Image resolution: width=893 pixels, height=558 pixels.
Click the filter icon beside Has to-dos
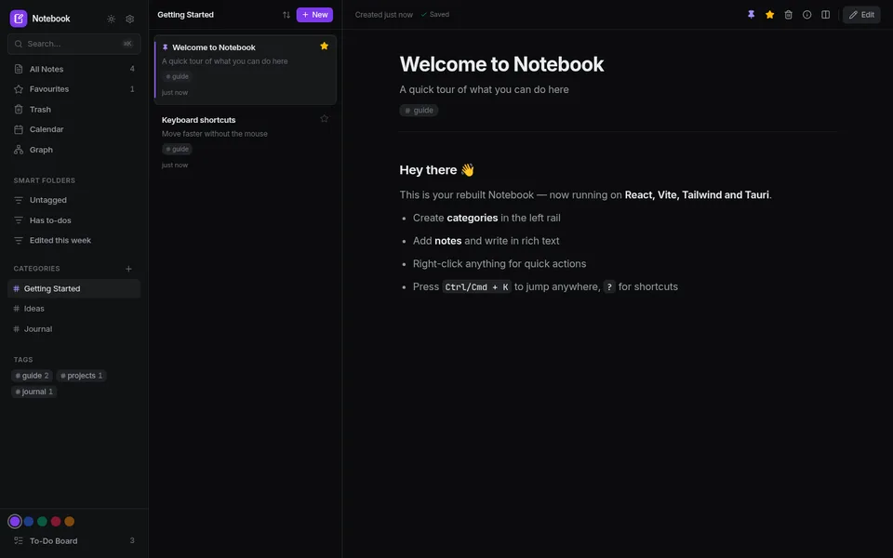click(19, 220)
